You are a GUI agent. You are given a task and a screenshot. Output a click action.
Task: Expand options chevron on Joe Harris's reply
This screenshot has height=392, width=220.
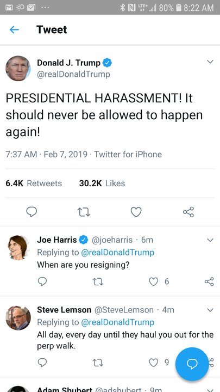(x=210, y=240)
